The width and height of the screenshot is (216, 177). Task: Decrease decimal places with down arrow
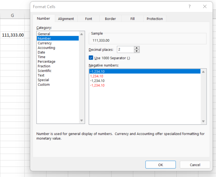pyautogui.click(x=137, y=51)
